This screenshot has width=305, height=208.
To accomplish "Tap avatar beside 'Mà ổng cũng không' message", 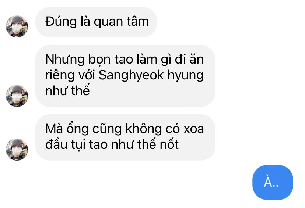I will click(17, 150).
